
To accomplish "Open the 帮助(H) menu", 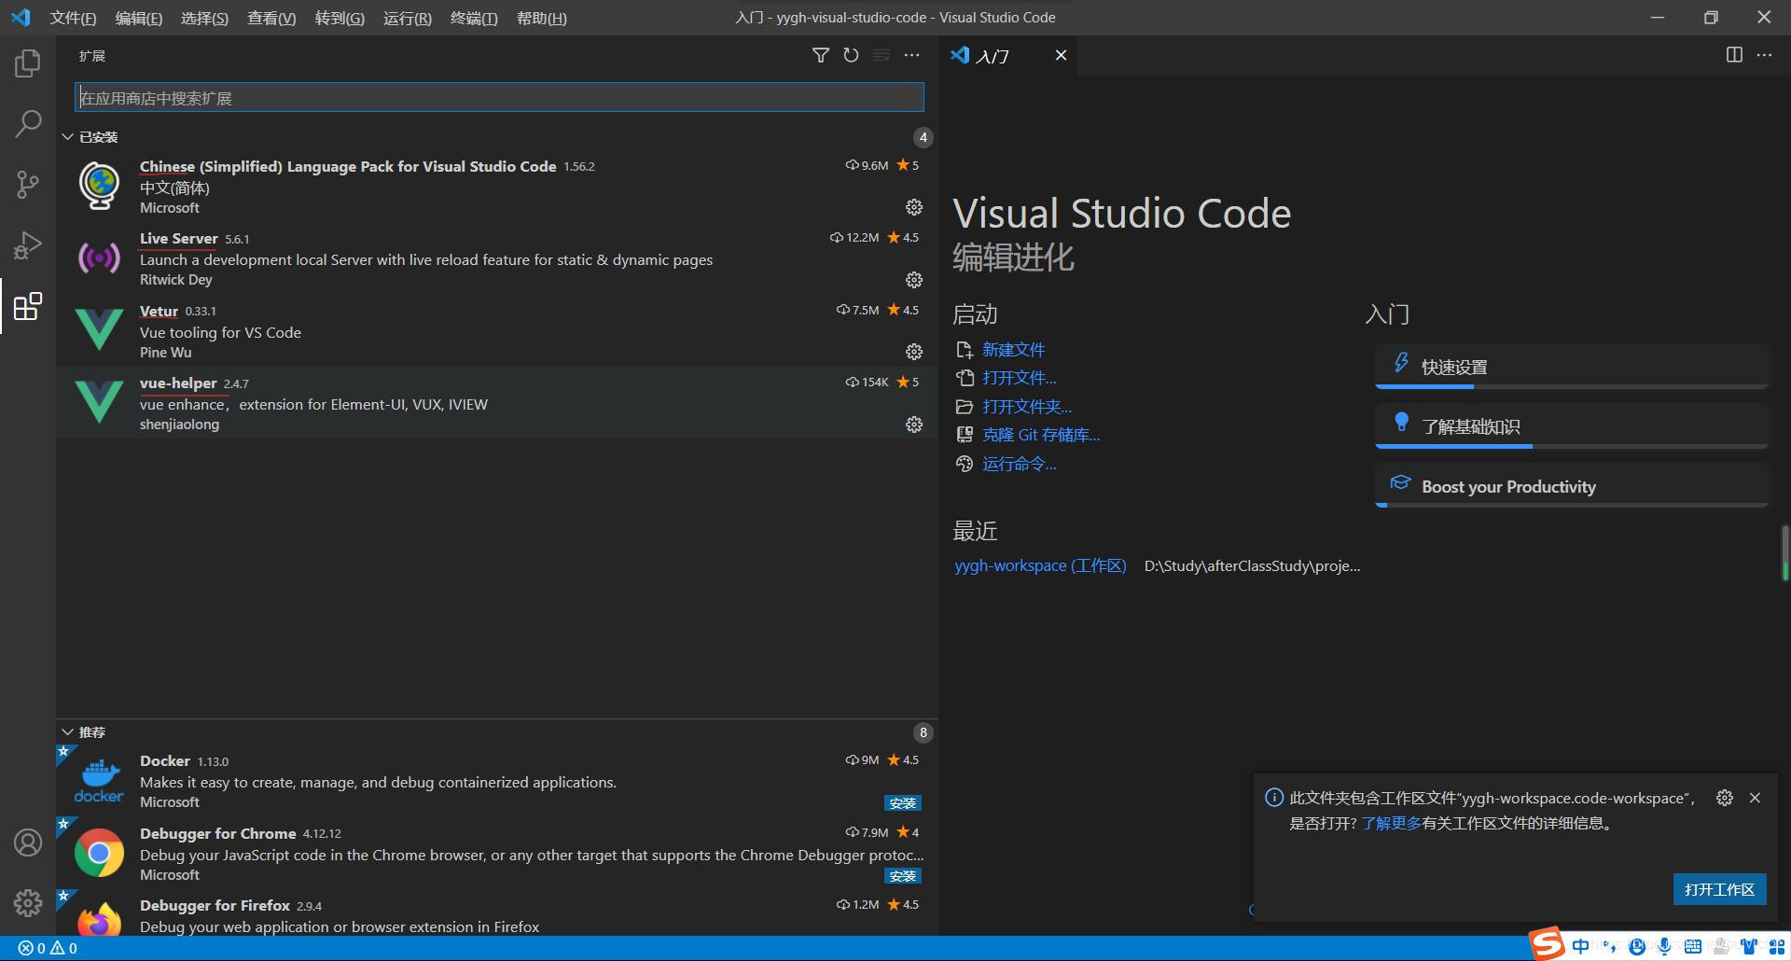I will 542,18.
